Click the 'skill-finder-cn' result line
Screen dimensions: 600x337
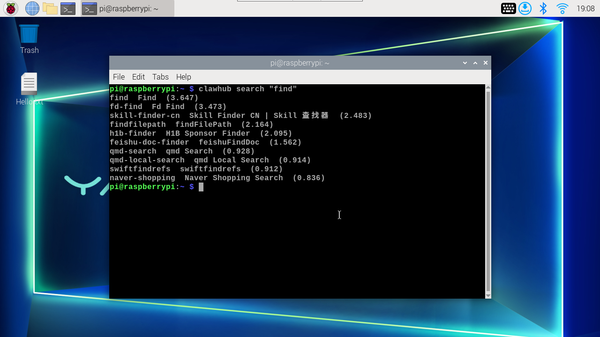240,116
